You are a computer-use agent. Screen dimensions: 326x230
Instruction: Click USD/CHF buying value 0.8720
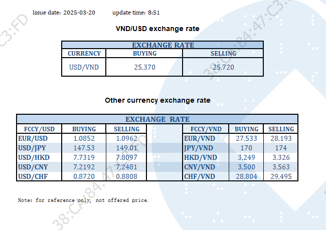point(84,176)
